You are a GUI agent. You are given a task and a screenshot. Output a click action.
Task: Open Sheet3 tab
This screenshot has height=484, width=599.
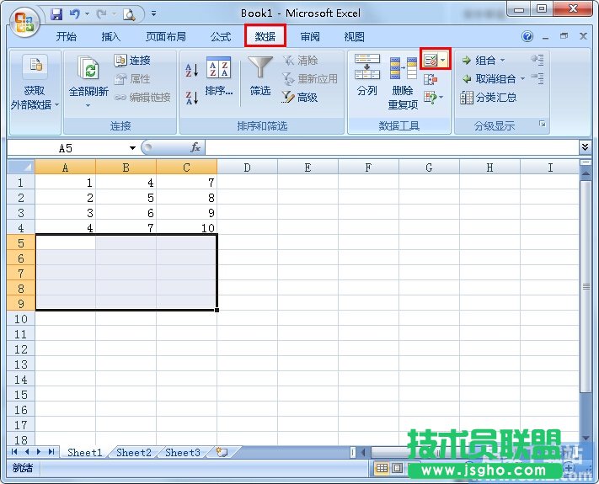click(183, 452)
